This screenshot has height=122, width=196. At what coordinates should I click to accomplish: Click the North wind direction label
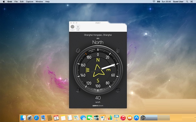coord(98,42)
